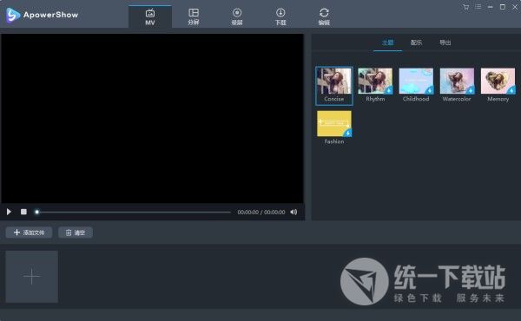Click the 00:00:00 / 00:00:00 time display

pyautogui.click(x=261, y=212)
